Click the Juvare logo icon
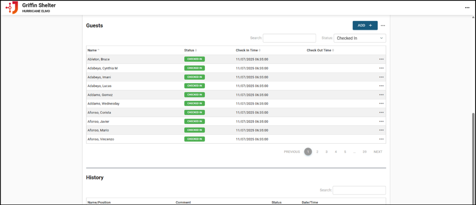This screenshot has height=205, width=476. coord(11,8)
